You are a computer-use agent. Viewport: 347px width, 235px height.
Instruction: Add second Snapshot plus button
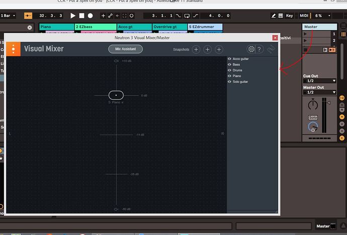point(207,49)
